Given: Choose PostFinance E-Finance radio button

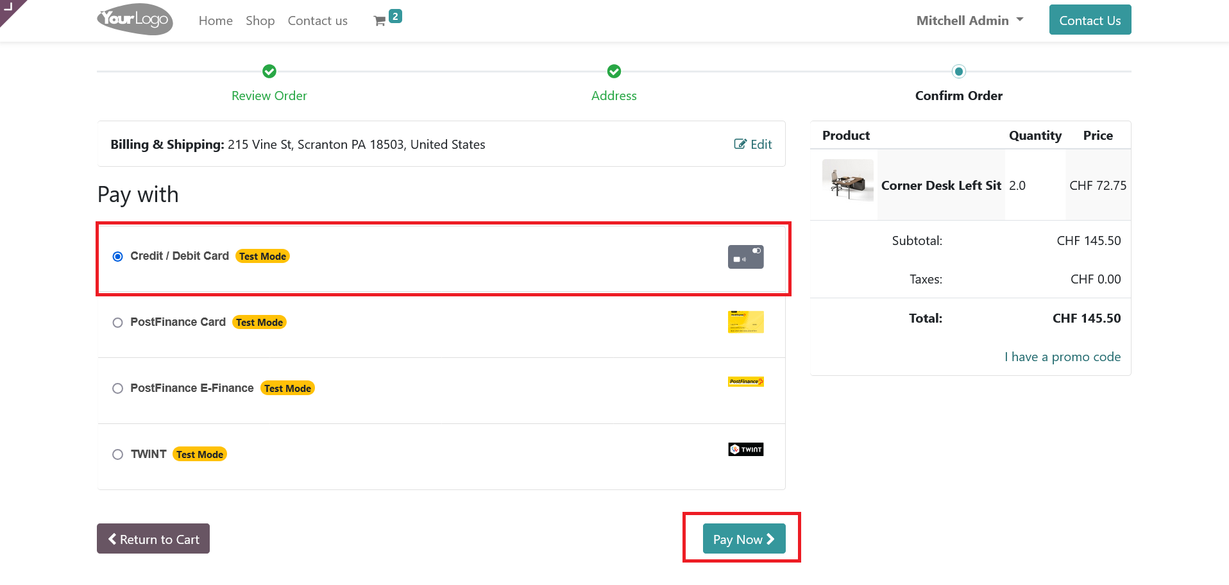Looking at the screenshot, I should click(x=118, y=389).
